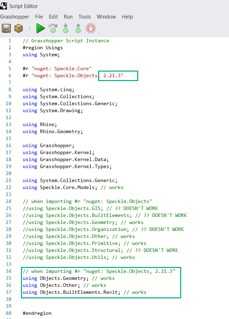The width and height of the screenshot is (229, 319).
Task: Click on 'using Objects.BuiltElements.Revit;' line
Action: point(71,292)
